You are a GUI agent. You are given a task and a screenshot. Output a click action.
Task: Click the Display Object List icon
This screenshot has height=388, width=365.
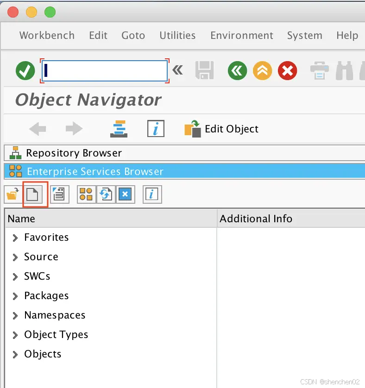click(119, 129)
